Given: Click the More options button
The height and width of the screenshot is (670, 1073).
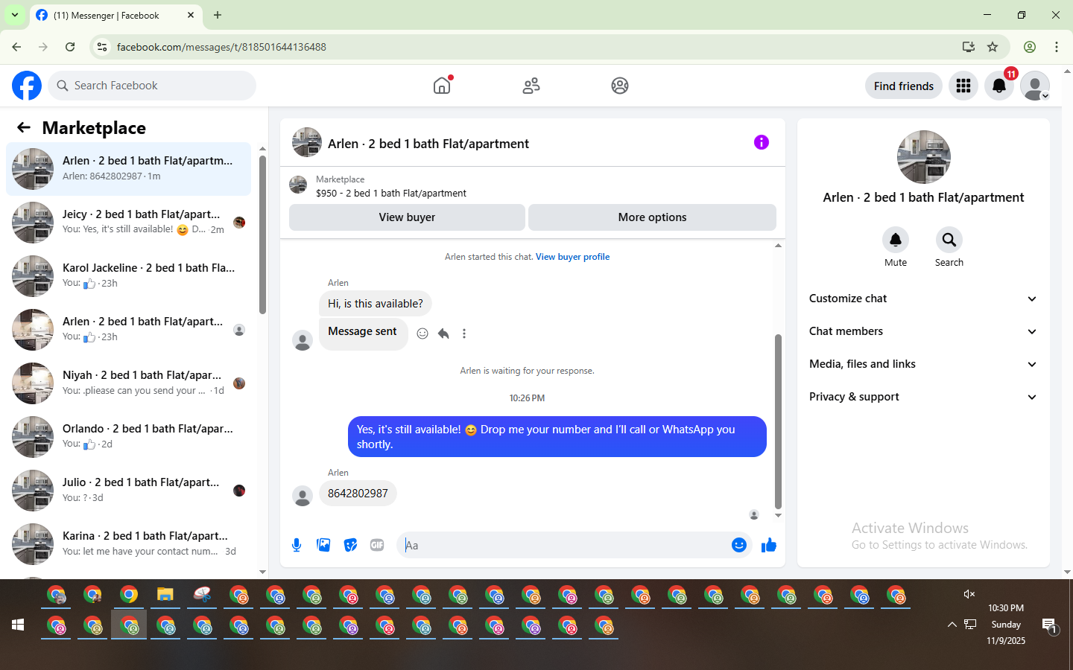Looking at the screenshot, I should [652, 217].
